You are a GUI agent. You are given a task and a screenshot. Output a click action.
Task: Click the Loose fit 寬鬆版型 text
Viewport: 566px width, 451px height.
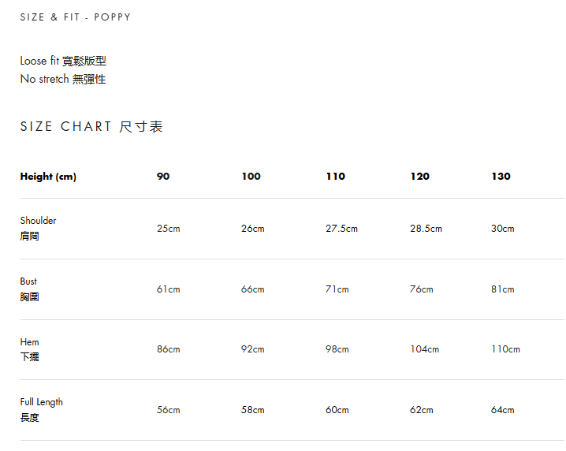point(63,61)
